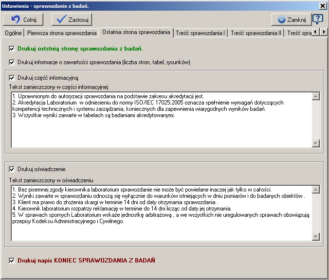
Task: Click the partially visible Treść spra... tab
Action: 299,33
